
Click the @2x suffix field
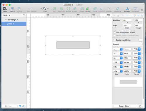click(x=128, y=53)
